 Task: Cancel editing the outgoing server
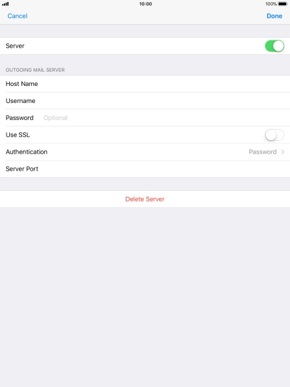pyautogui.click(x=18, y=16)
